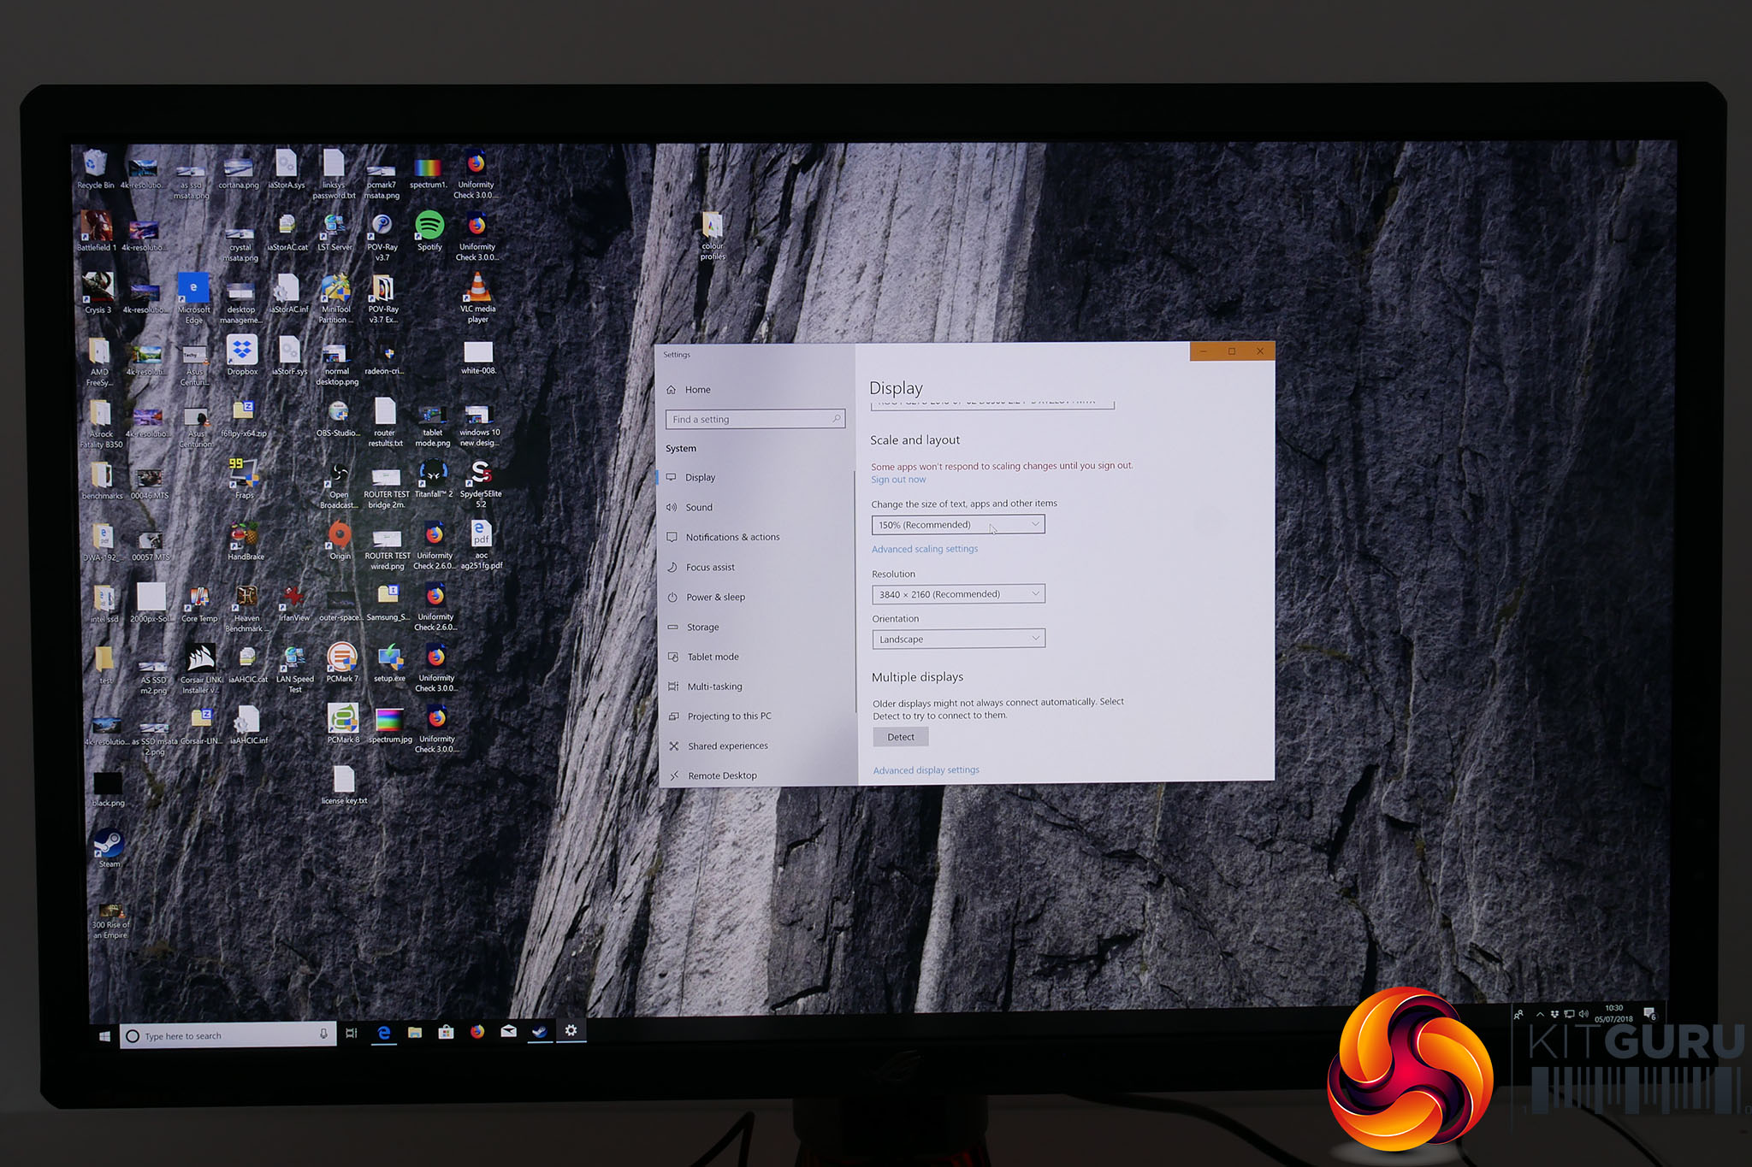This screenshot has height=1167, width=1752.
Task: Open the Dropbox desktop icon
Action: coord(242,352)
